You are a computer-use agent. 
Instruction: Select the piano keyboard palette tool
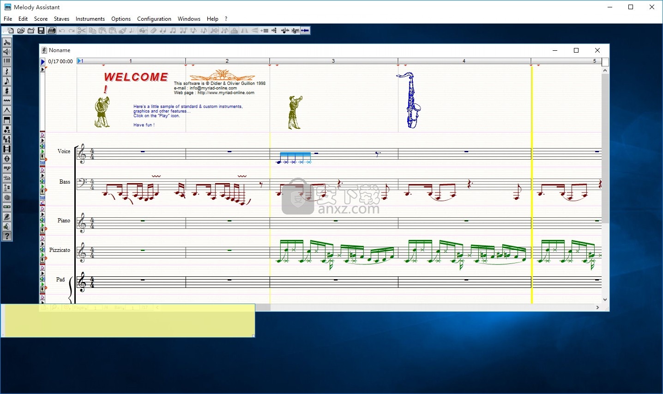7,61
